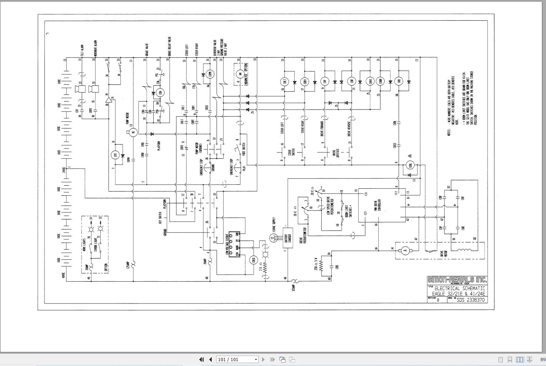Image resolution: width=546 pixels, height=366 pixels.
Task: Click the Simon-Aerials Inc. logo
Action: click(457, 280)
